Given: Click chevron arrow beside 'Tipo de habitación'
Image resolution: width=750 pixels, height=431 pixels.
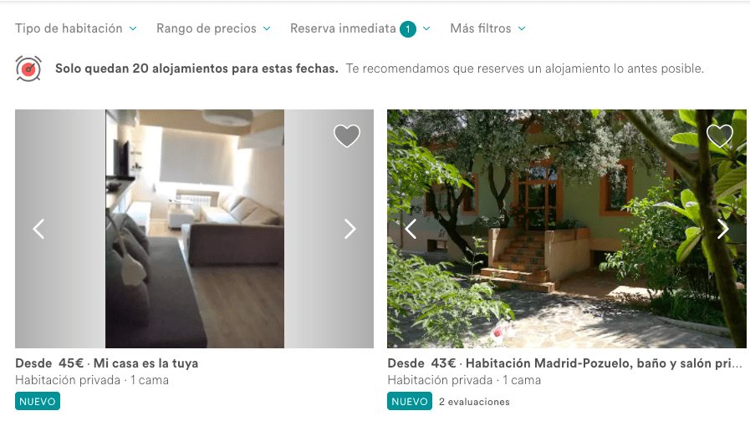Looking at the screenshot, I should 133,28.
